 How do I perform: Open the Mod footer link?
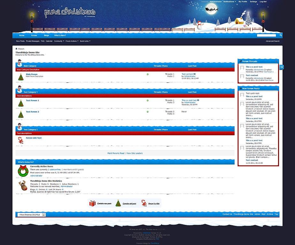[263, 214]
